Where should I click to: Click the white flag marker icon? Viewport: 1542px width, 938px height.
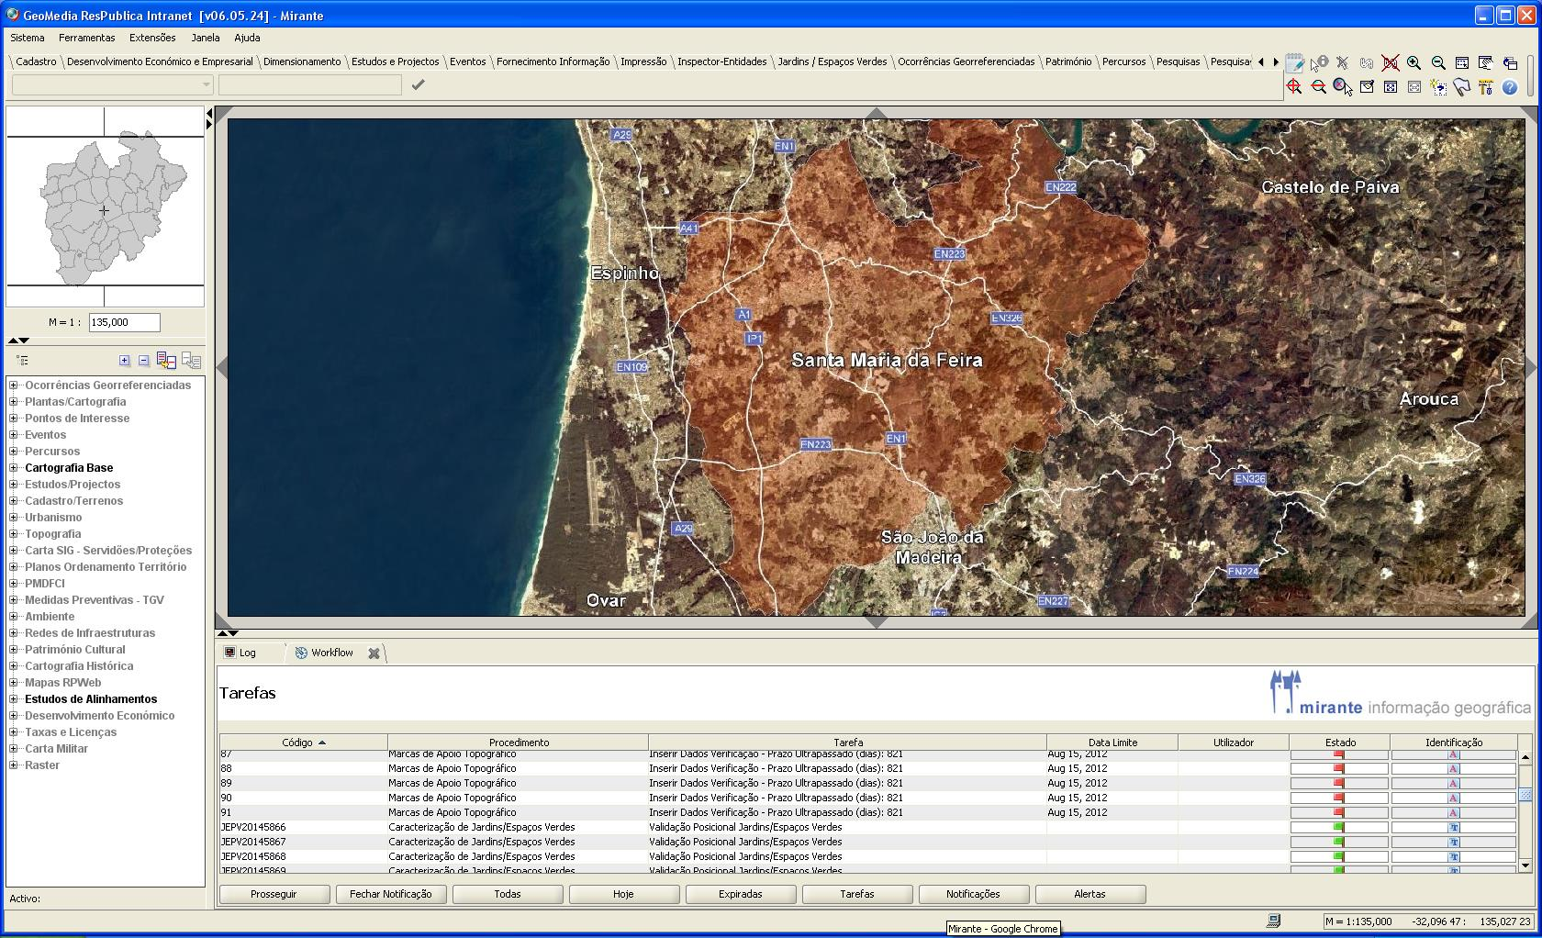[1462, 87]
